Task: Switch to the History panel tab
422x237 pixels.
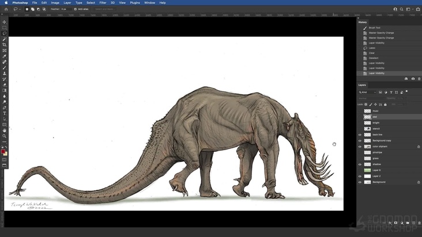Action: [x=363, y=22]
